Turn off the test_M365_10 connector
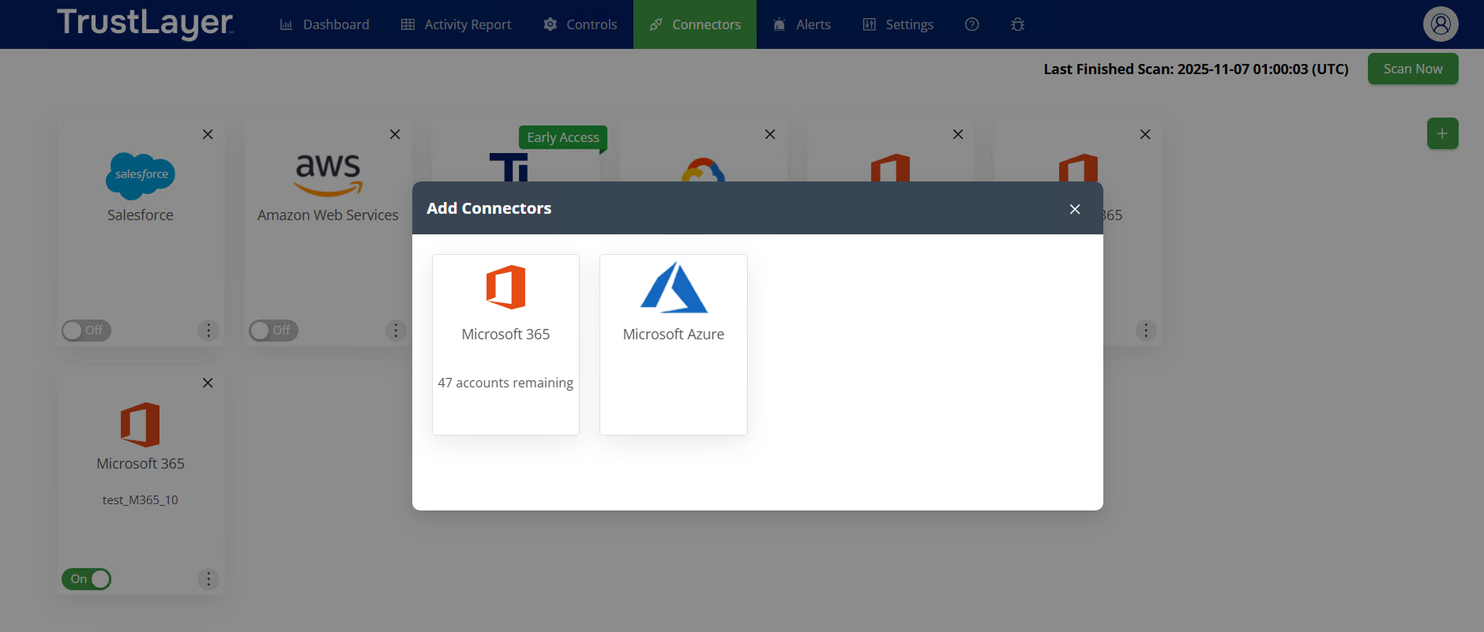This screenshot has width=1484, height=632. (x=86, y=579)
